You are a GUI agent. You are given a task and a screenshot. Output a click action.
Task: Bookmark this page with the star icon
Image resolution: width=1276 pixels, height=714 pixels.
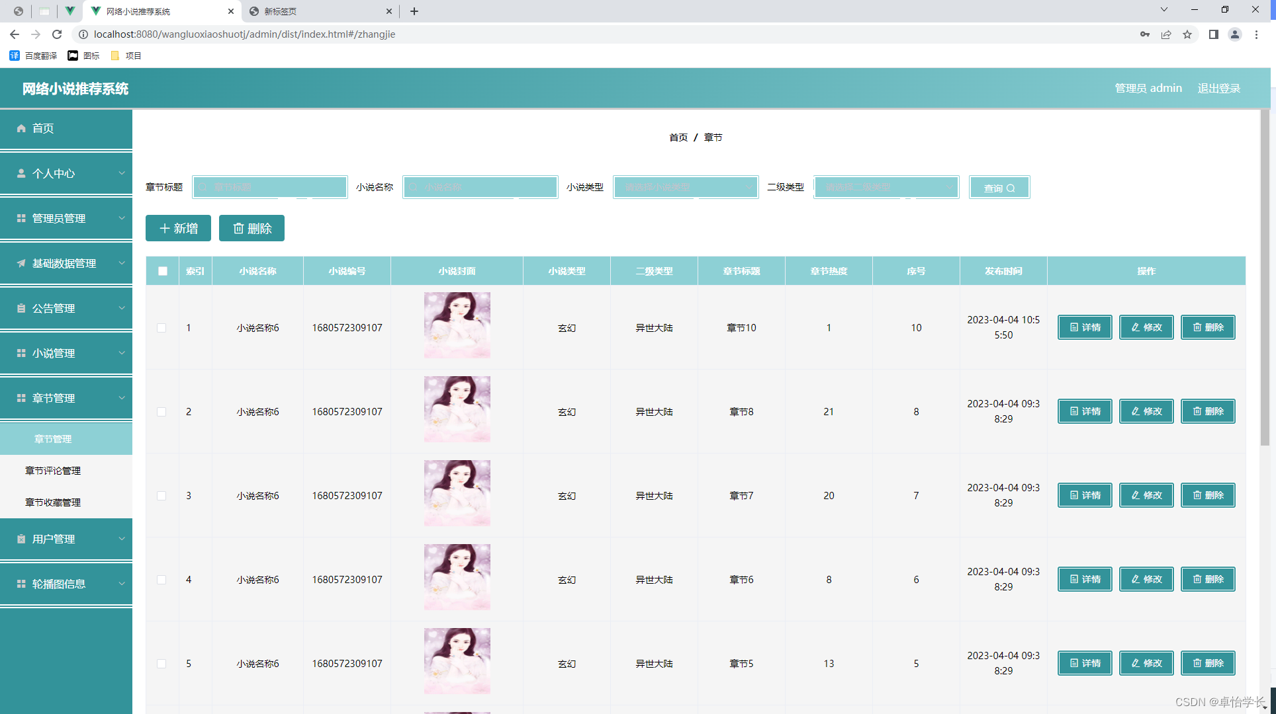point(1187,34)
